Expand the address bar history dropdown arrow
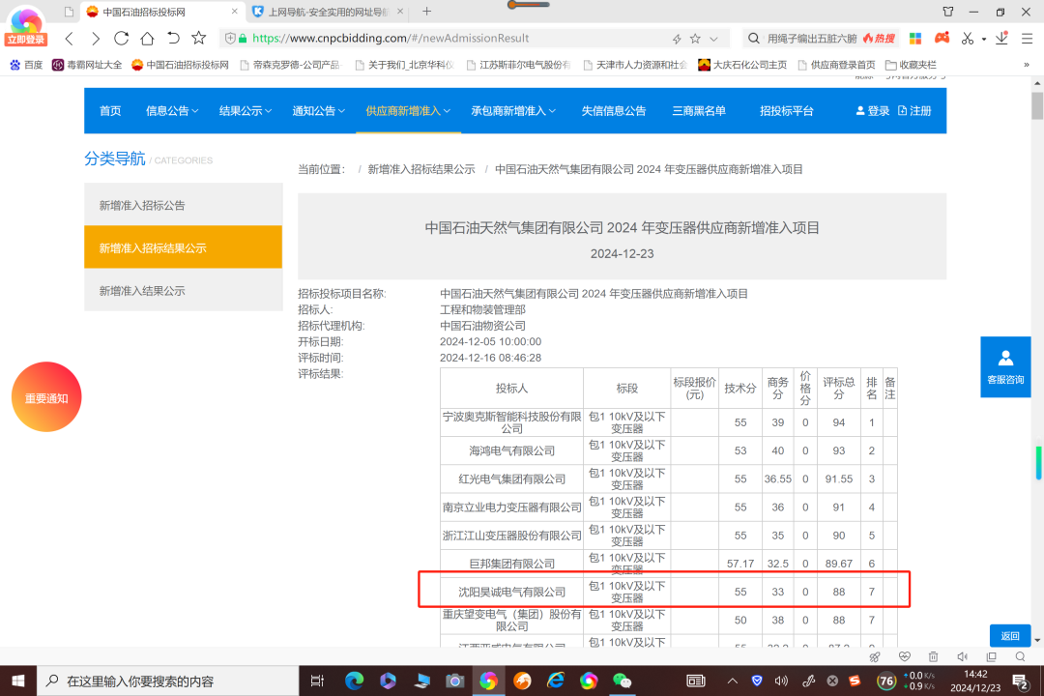The image size is (1044, 696). point(713,39)
